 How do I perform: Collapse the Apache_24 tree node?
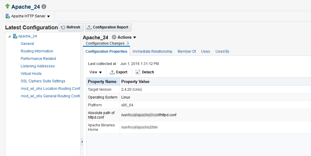[x=10, y=37]
